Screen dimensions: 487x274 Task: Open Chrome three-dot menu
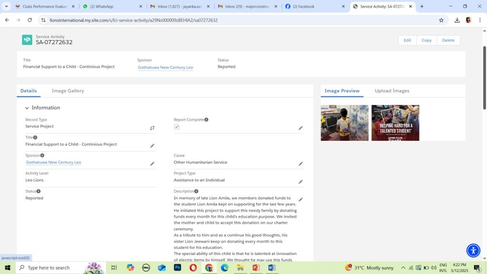tap(480, 20)
